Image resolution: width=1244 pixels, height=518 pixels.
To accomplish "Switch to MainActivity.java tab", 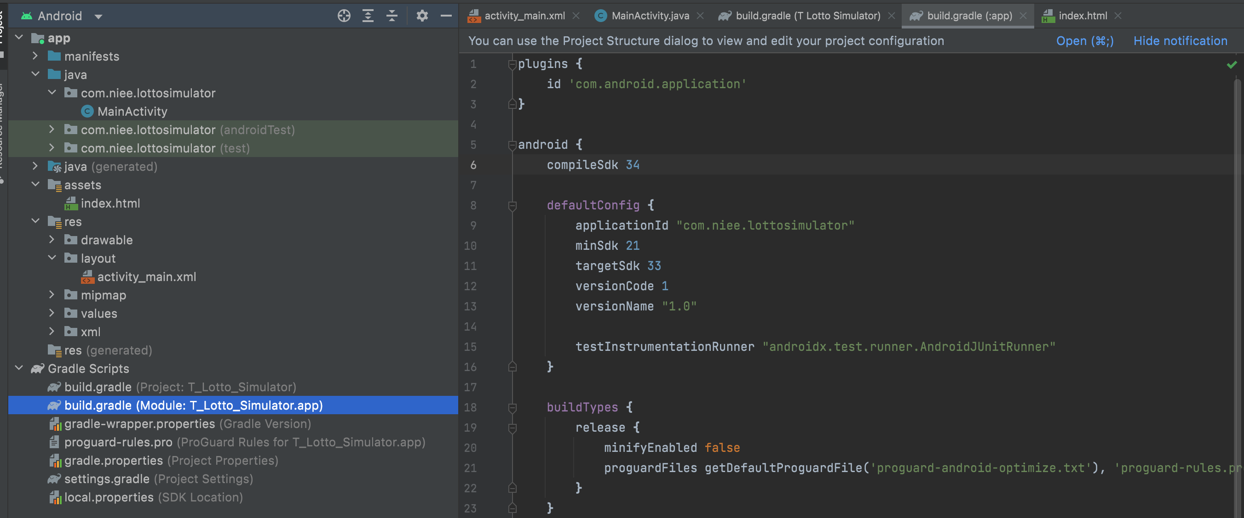I will tap(649, 16).
